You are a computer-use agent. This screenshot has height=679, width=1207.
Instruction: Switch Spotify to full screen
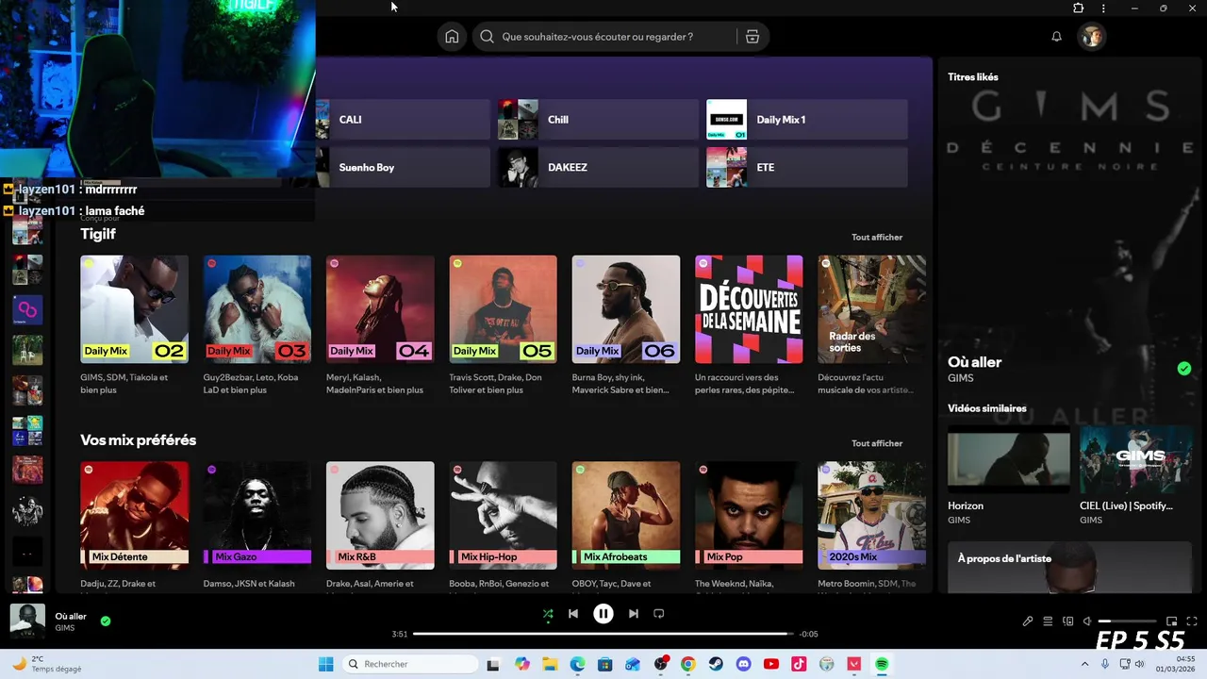tap(1192, 621)
